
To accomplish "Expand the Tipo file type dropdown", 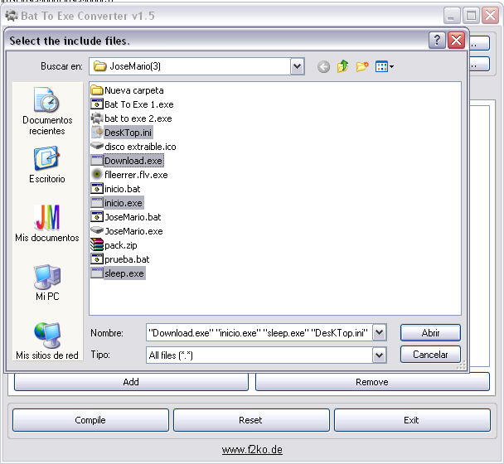I will [x=380, y=355].
